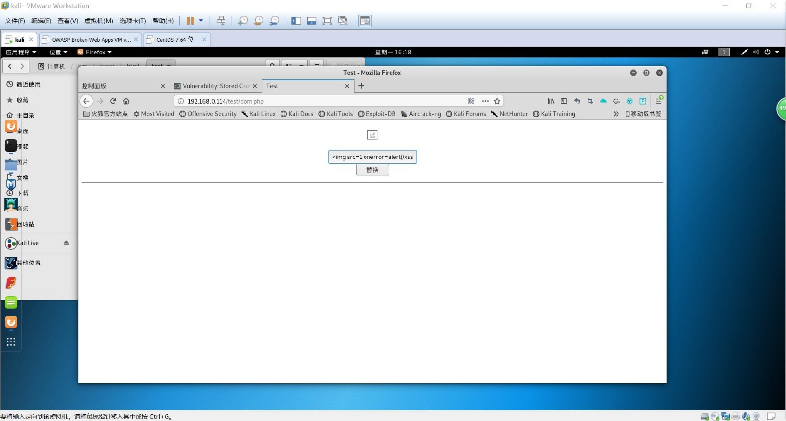Screen dimensions: 786x421
Task: Switch to the 控制面板 Firefox tab
Action: tap(124, 86)
